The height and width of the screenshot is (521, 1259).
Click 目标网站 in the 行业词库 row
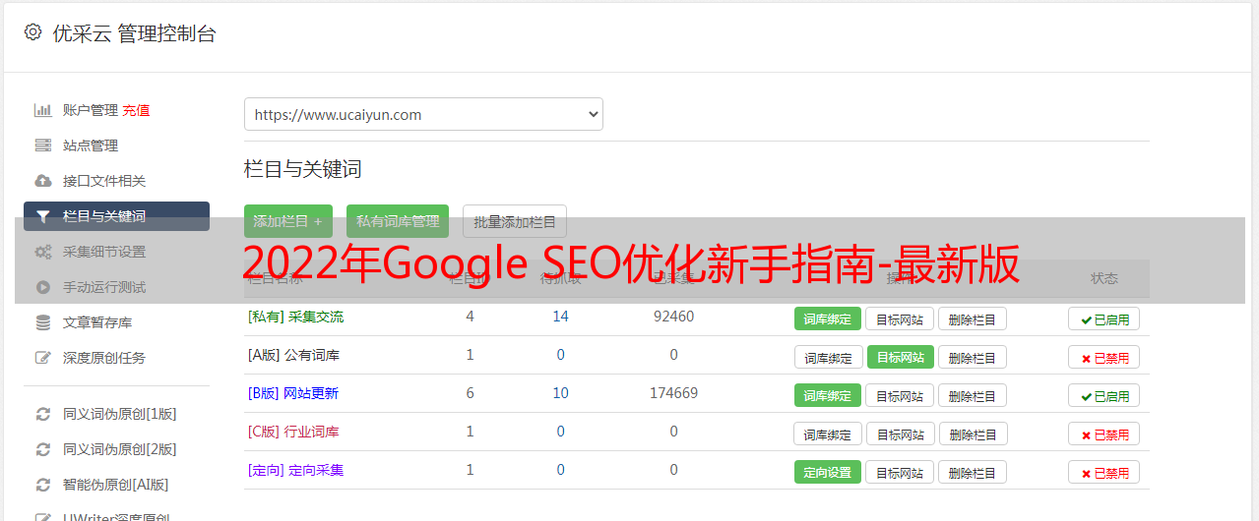901,434
